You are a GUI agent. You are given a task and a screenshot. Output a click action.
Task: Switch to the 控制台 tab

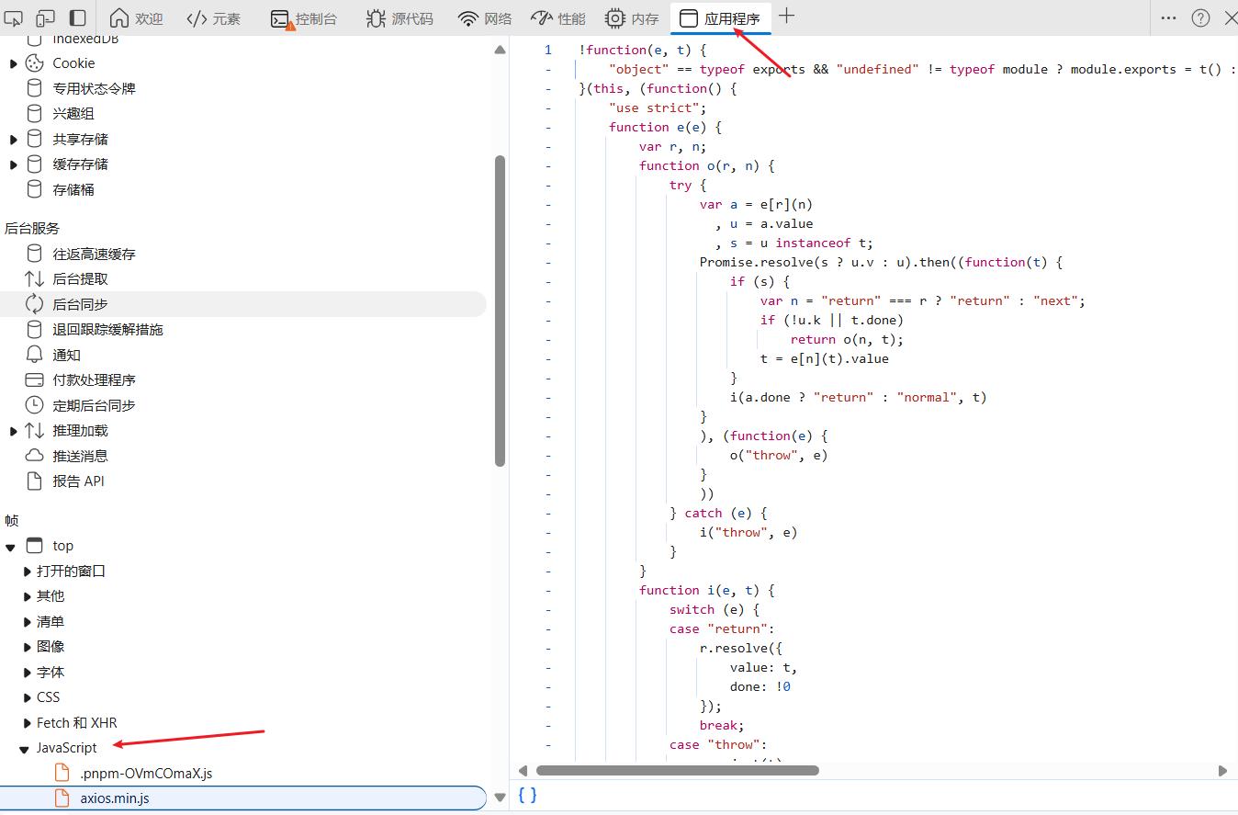[304, 18]
